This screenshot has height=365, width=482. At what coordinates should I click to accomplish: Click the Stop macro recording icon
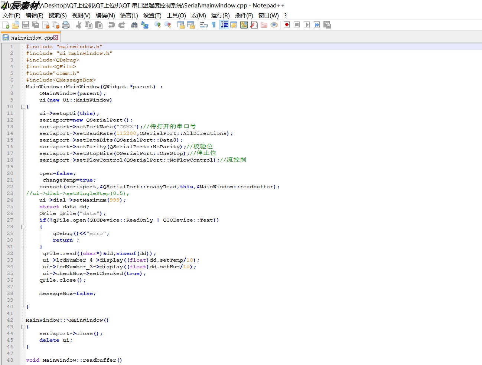(297, 25)
